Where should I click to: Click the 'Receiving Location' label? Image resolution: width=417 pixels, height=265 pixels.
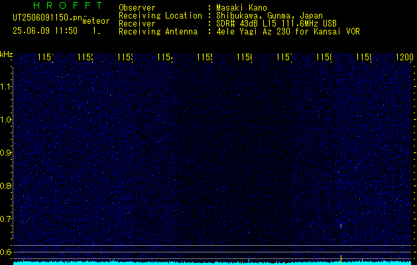point(160,16)
